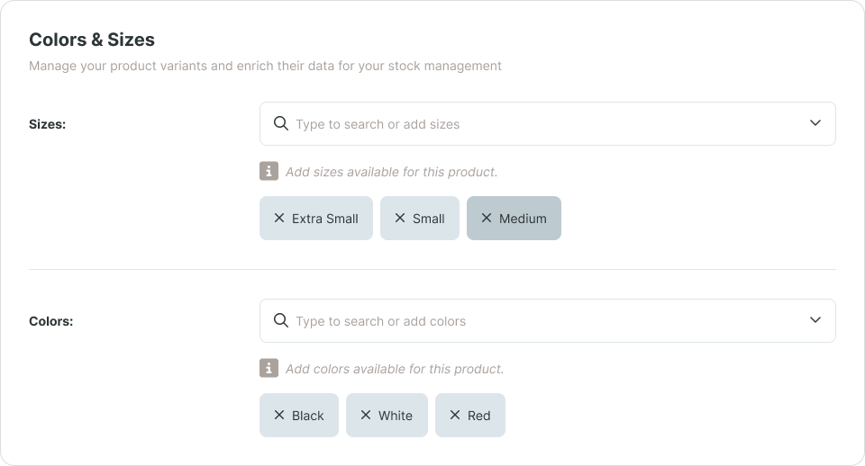The height and width of the screenshot is (466, 865).
Task: Remove the Black color tag
Action: tap(279, 416)
